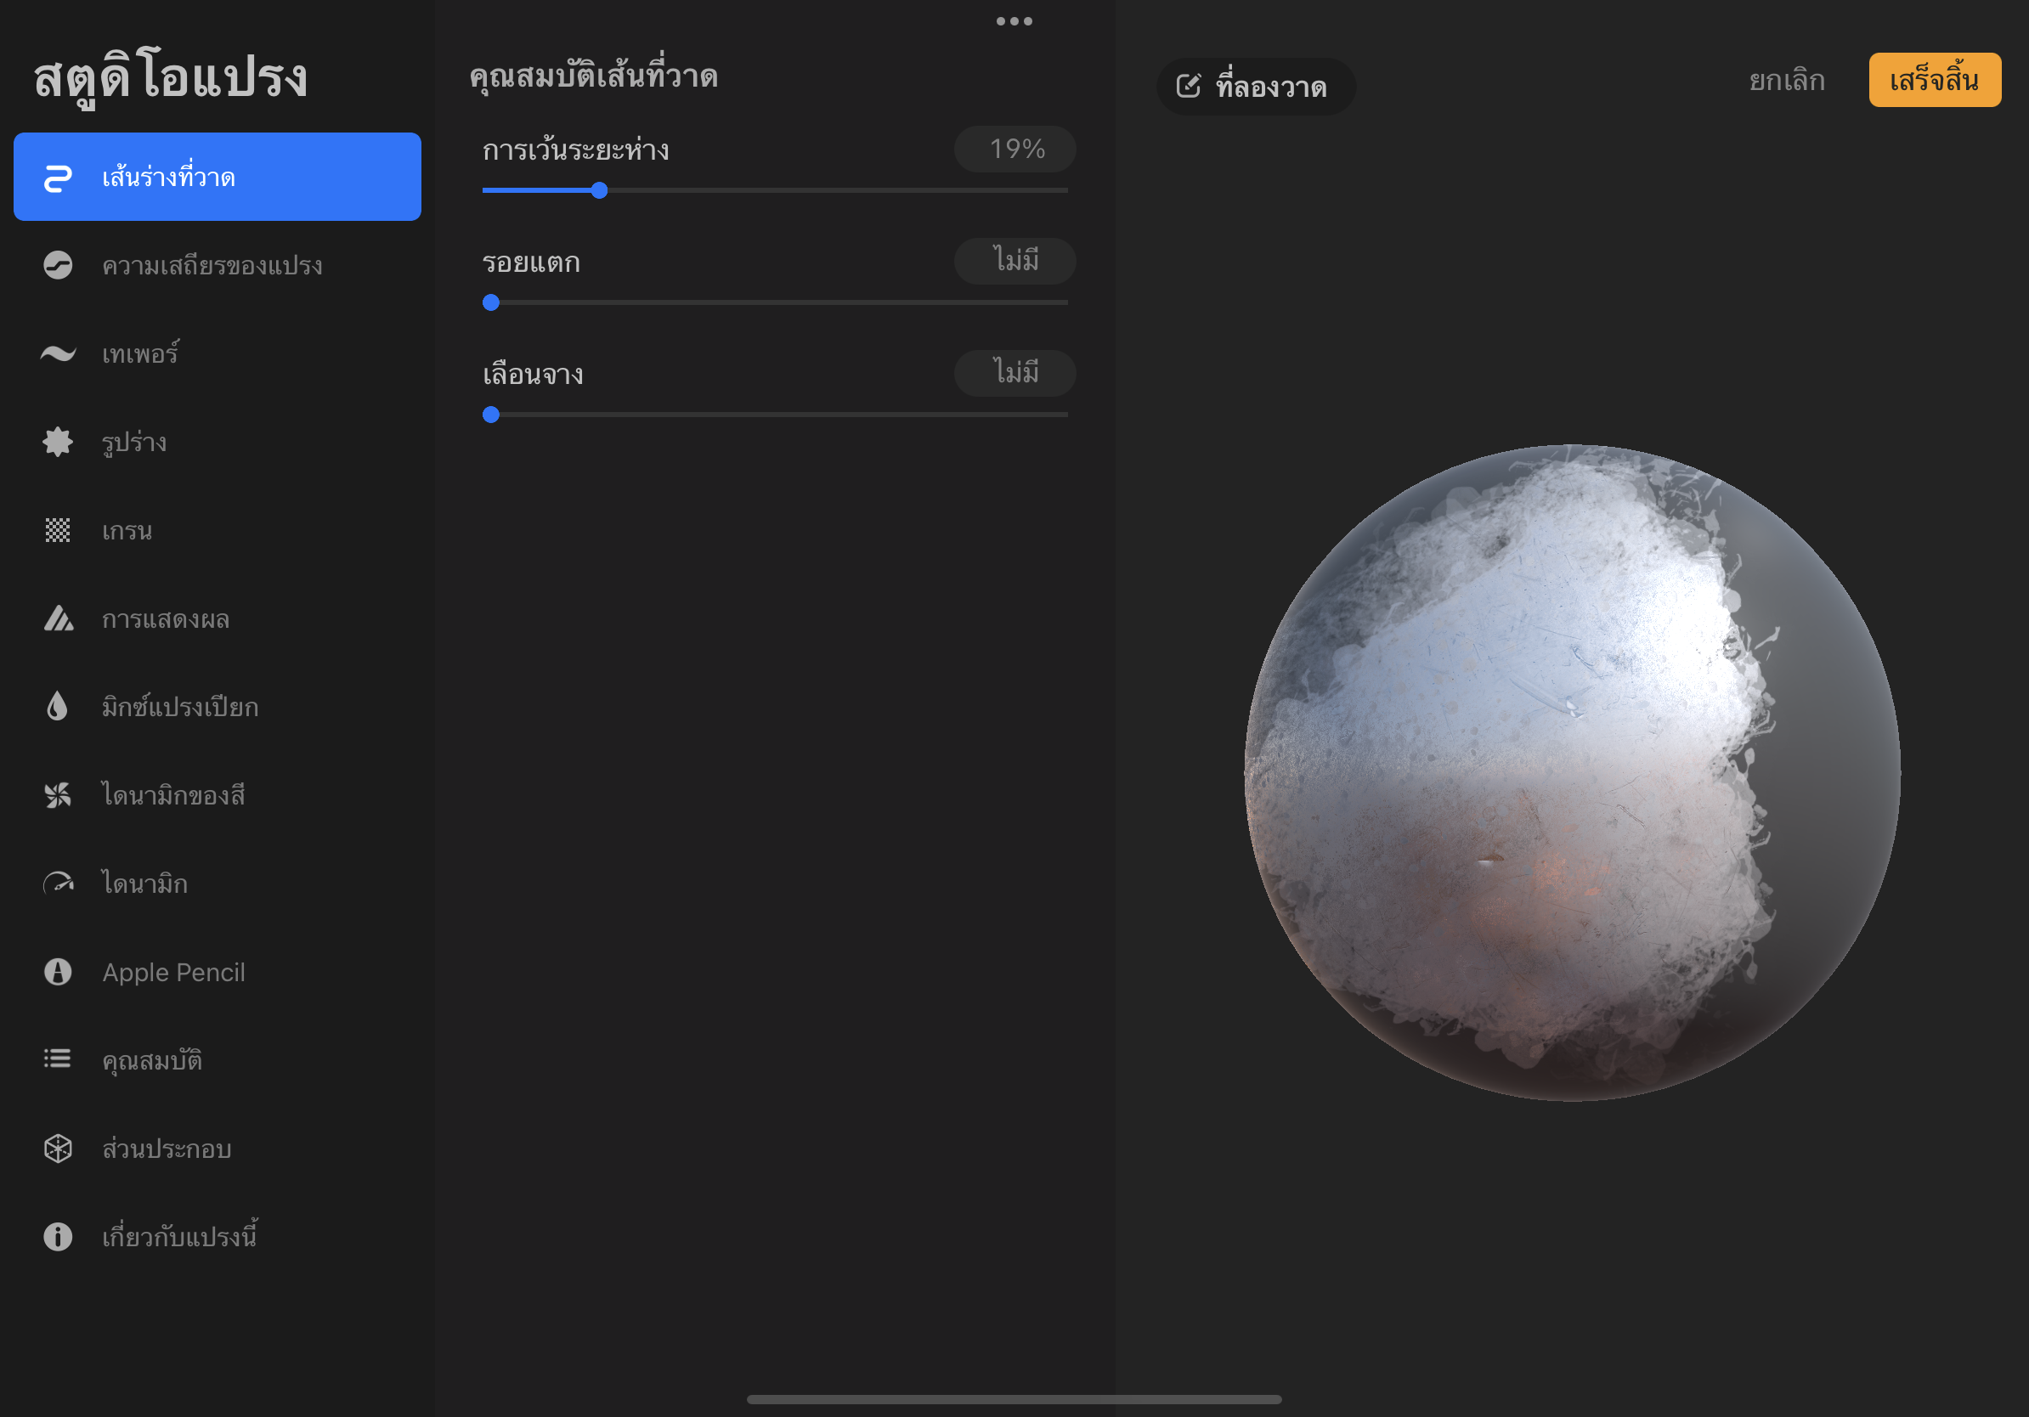Screen dimensions: 2029x1417
Task: Click the เลือนจาง fall off value field
Action: (x=1014, y=374)
